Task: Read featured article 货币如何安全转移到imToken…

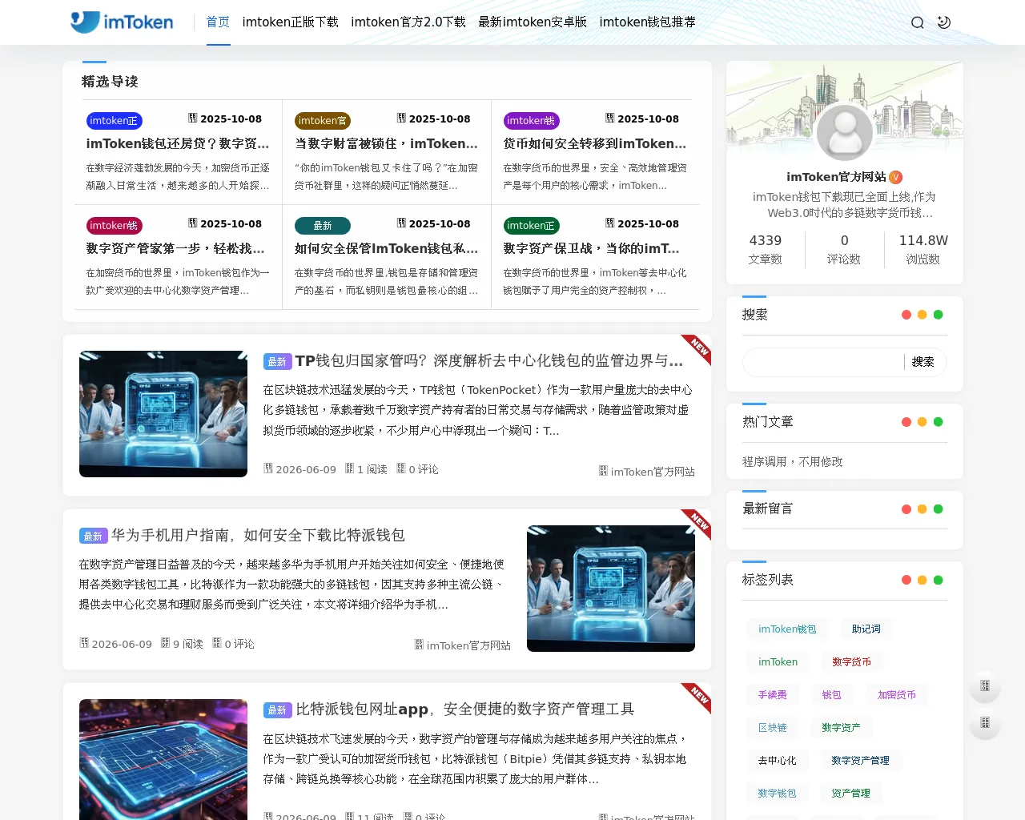Action: point(595,143)
